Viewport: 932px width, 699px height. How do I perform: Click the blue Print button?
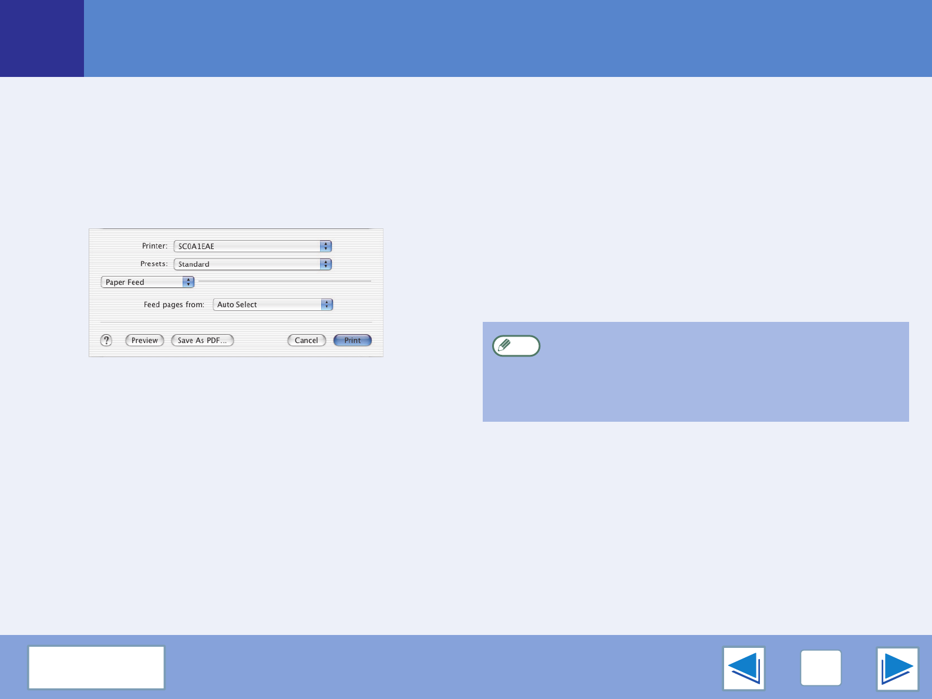(352, 340)
